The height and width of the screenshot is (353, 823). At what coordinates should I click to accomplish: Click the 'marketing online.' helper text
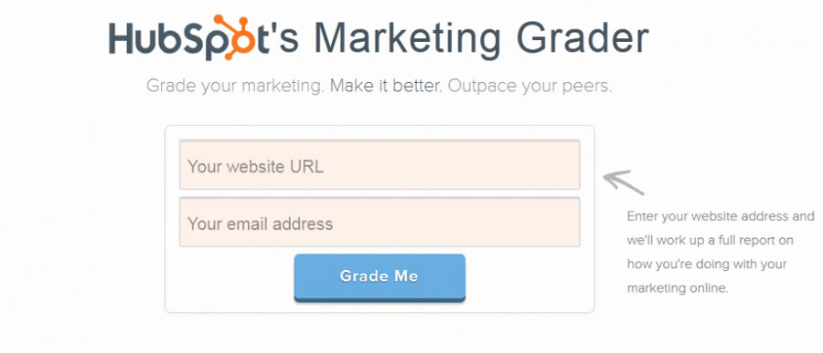(x=678, y=288)
